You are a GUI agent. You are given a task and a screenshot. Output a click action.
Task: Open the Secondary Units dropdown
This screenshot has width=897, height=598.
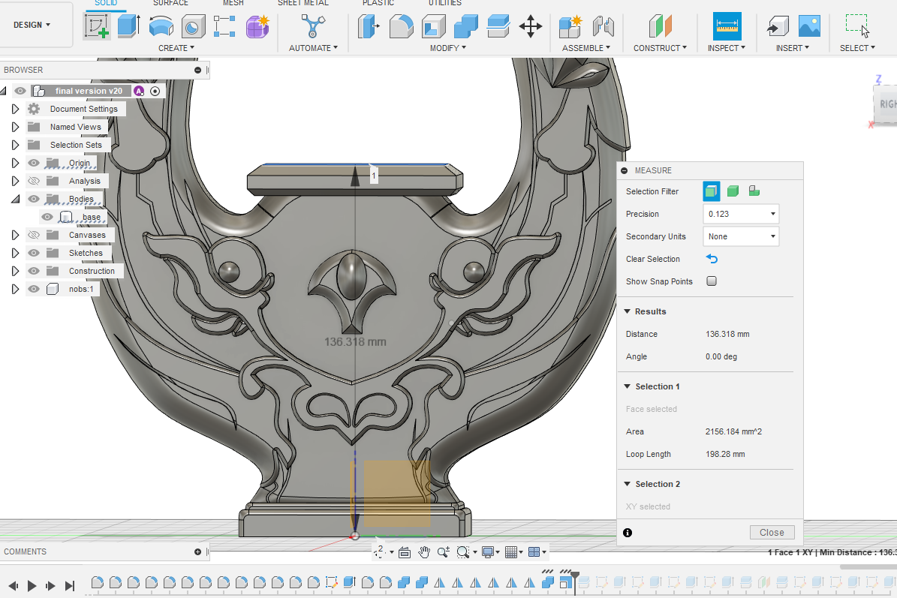(x=742, y=236)
